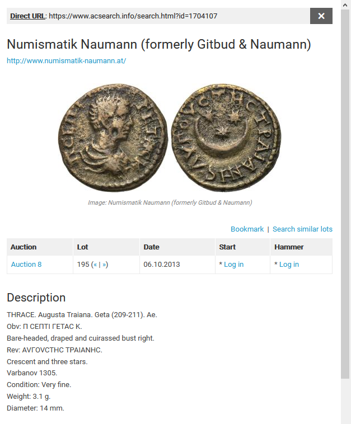The height and width of the screenshot is (424, 351).
Task: Click the Description heading
Action: [36, 298]
